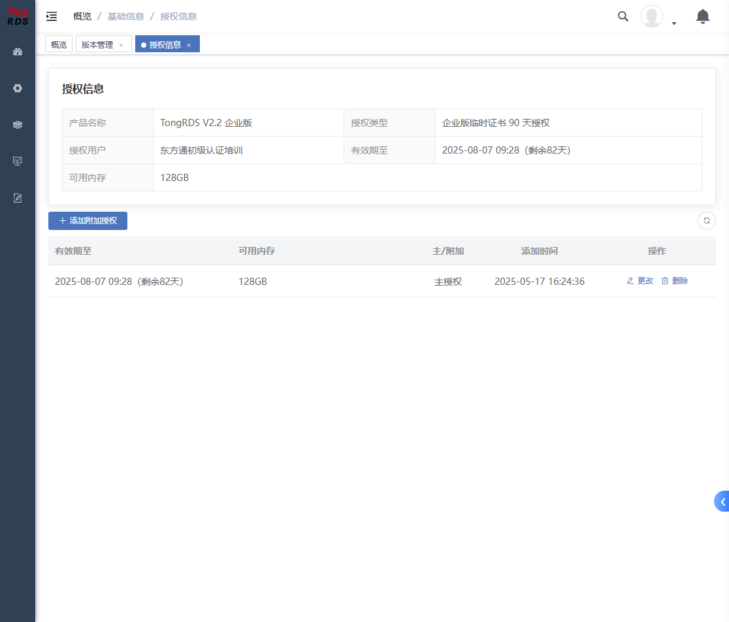The height and width of the screenshot is (622, 729).
Task: Click the 授权类型 label cell
Action: pyautogui.click(x=389, y=123)
